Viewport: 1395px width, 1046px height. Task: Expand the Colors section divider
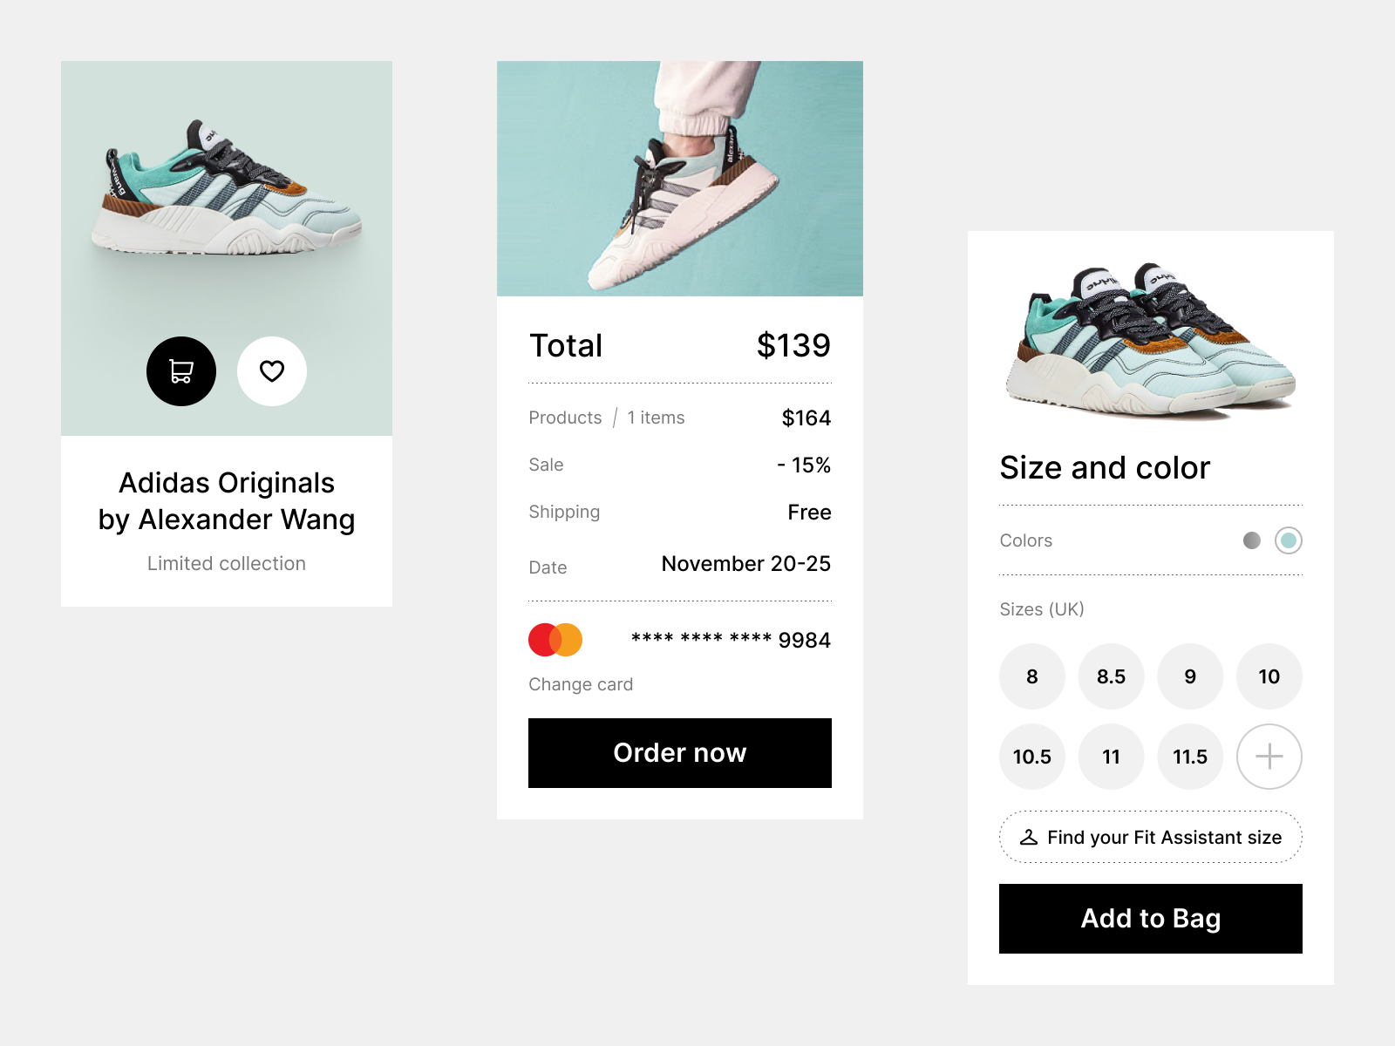pyautogui.click(x=1149, y=574)
